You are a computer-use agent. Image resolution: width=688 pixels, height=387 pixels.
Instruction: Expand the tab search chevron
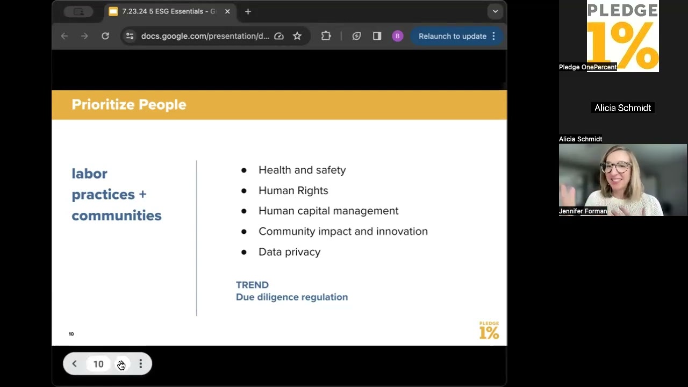tap(495, 11)
